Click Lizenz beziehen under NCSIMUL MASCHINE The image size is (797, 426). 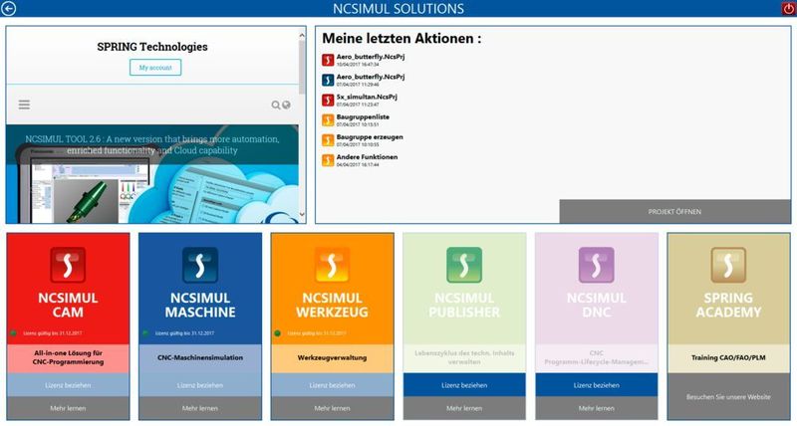200,385
